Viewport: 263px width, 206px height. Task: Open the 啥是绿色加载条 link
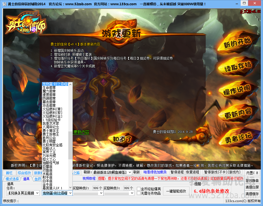155,172
